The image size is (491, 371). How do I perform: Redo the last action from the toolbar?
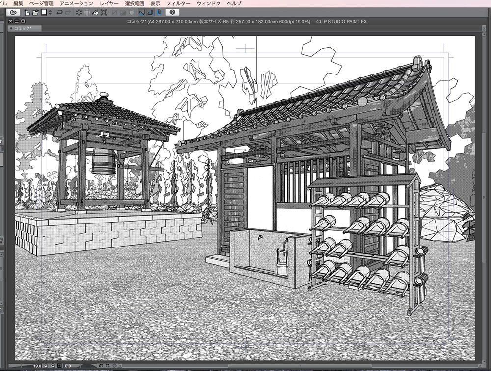pos(69,13)
